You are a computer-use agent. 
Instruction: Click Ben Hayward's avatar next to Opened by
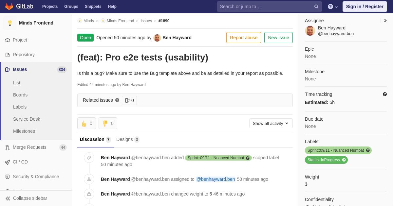pyautogui.click(x=157, y=38)
